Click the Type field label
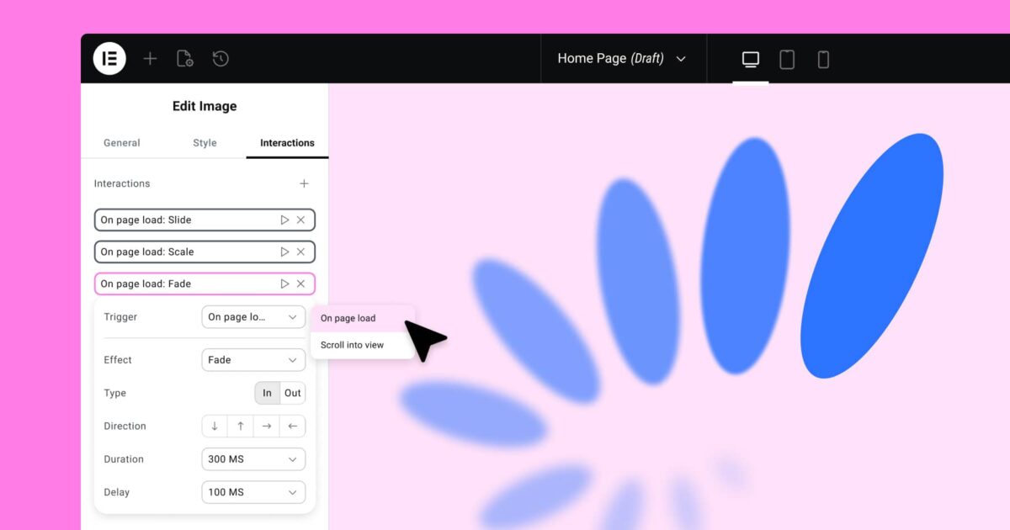This screenshot has height=530, width=1010. (114, 393)
